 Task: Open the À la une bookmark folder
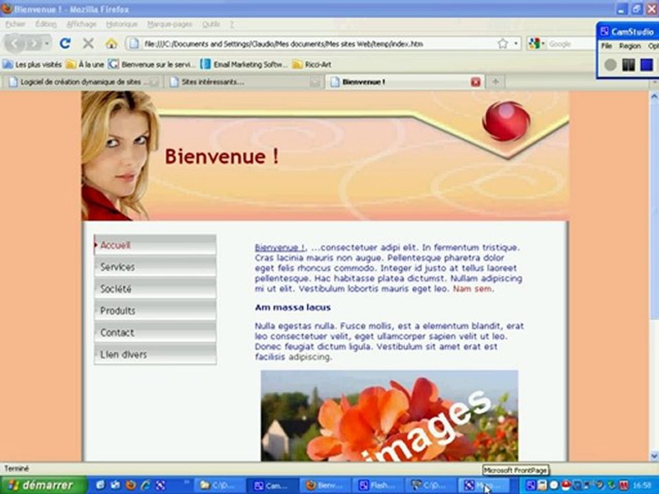tap(85, 64)
